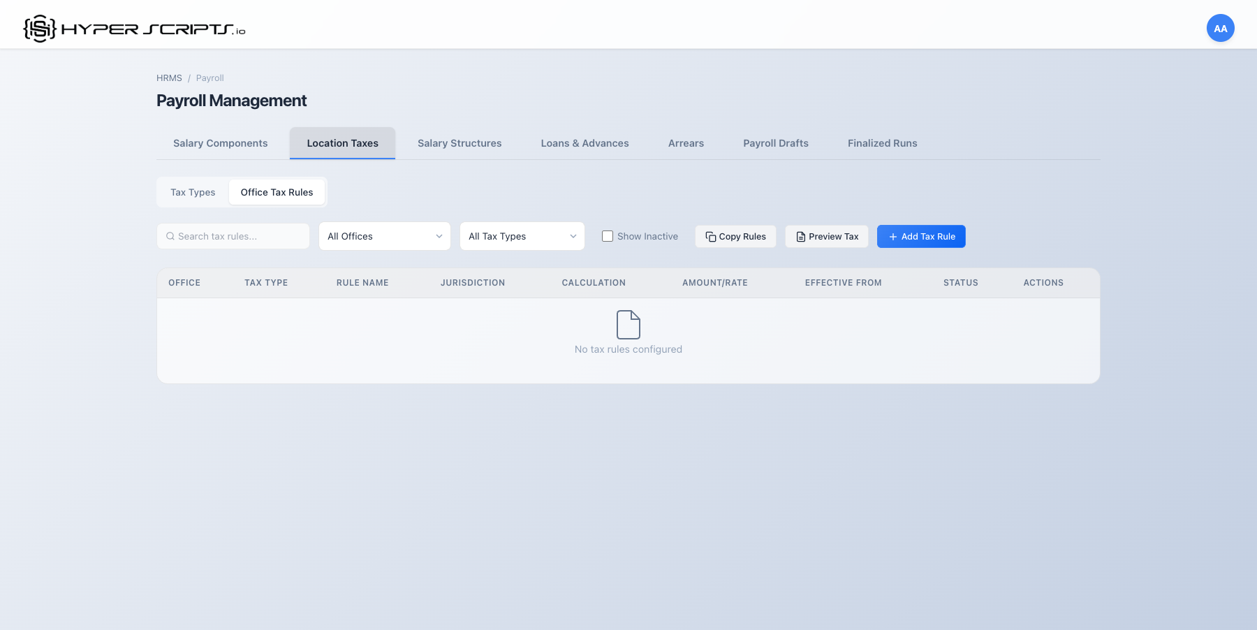Viewport: 1257px width, 630px height.
Task: Go to the Loans & Advances tab
Action: 585,143
